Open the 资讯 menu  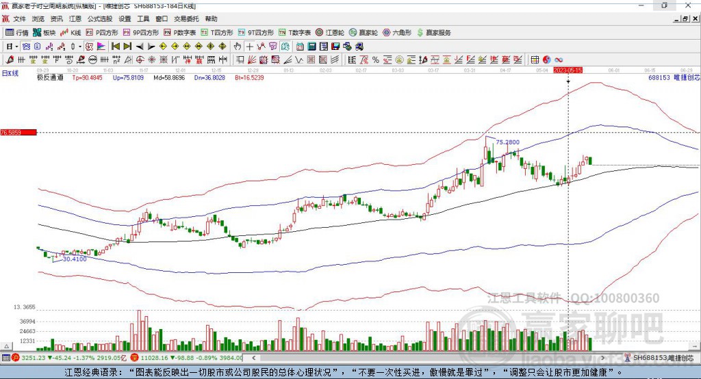pos(56,18)
